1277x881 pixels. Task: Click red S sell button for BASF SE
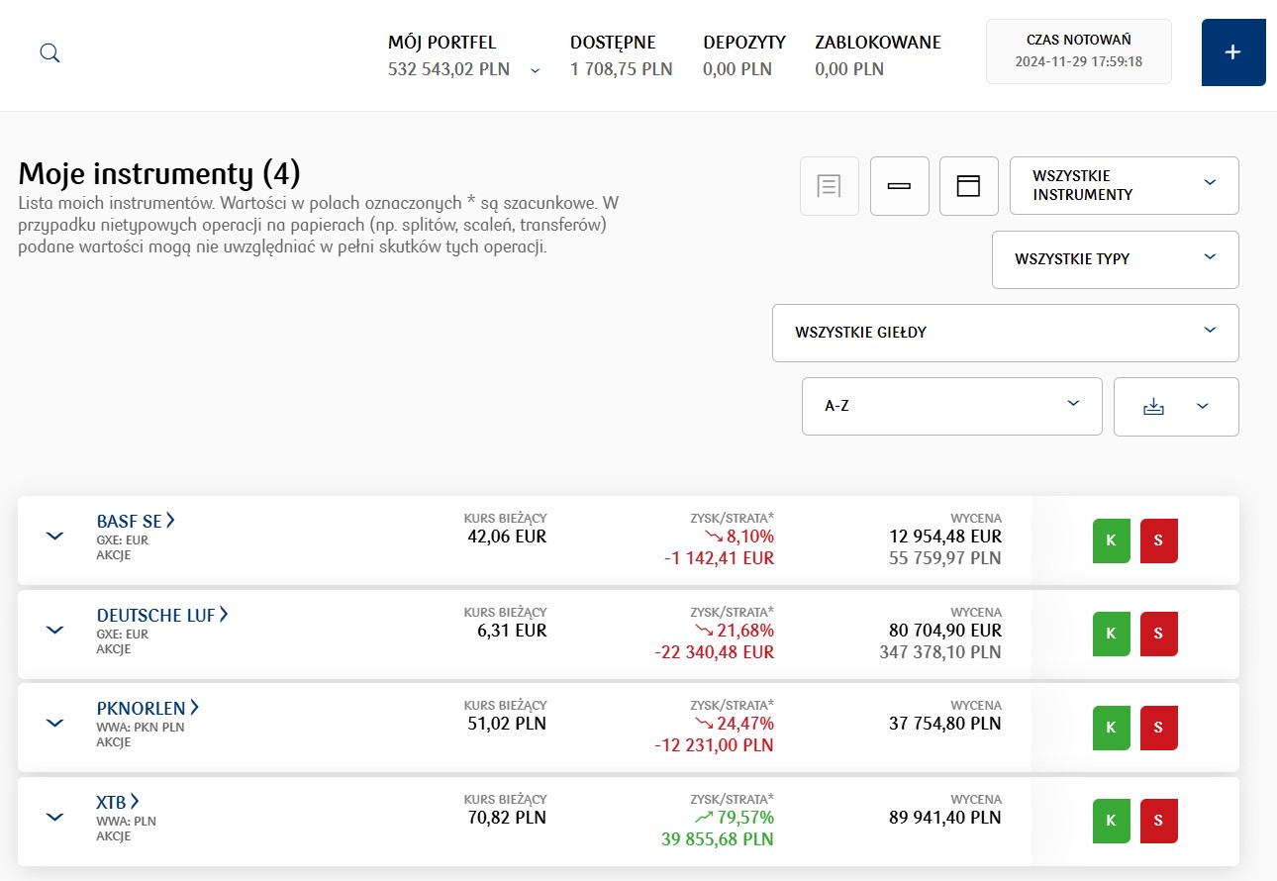[x=1158, y=540]
